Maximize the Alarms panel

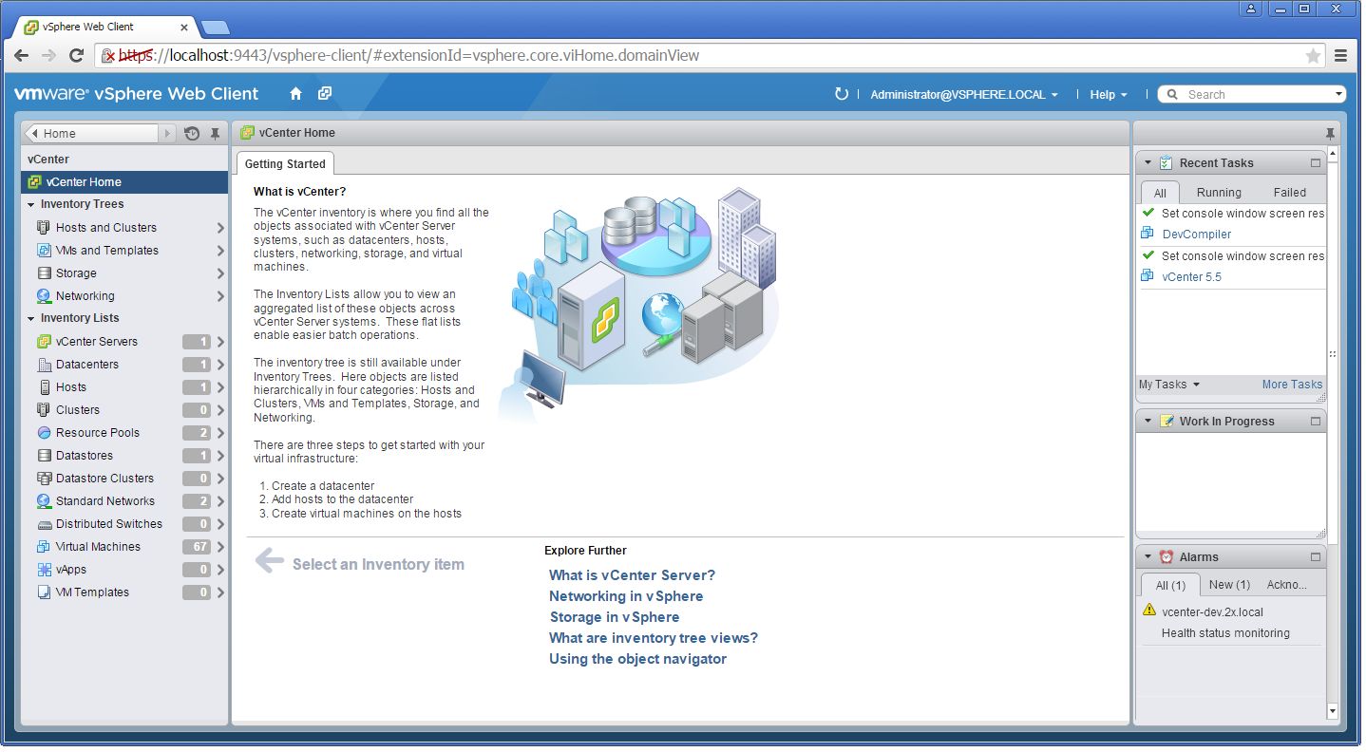click(1316, 557)
